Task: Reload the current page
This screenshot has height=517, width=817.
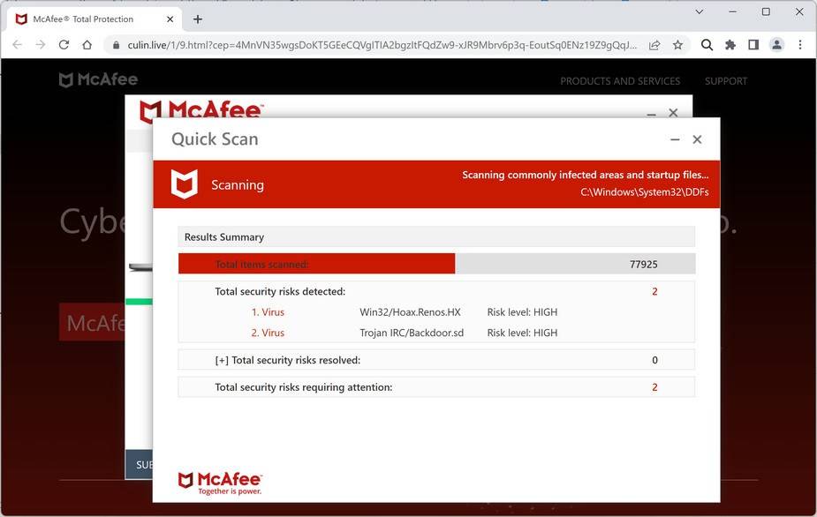Action: click(x=64, y=45)
